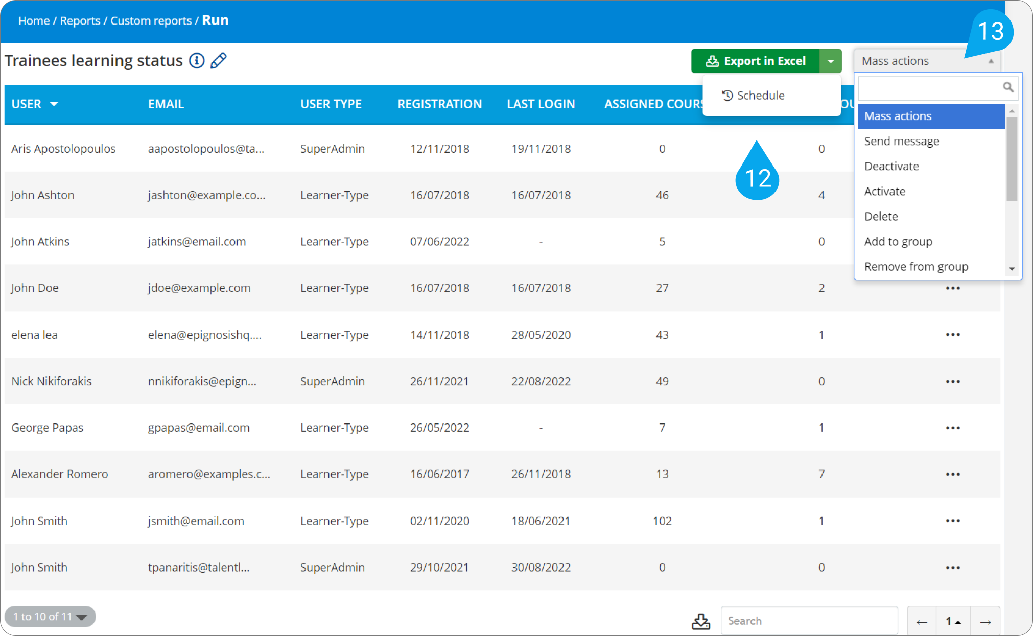1033x636 pixels.
Task: Click email jdoe@example.com
Action: coord(199,288)
